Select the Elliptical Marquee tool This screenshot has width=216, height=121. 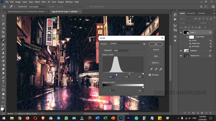click(x=3, y=20)
